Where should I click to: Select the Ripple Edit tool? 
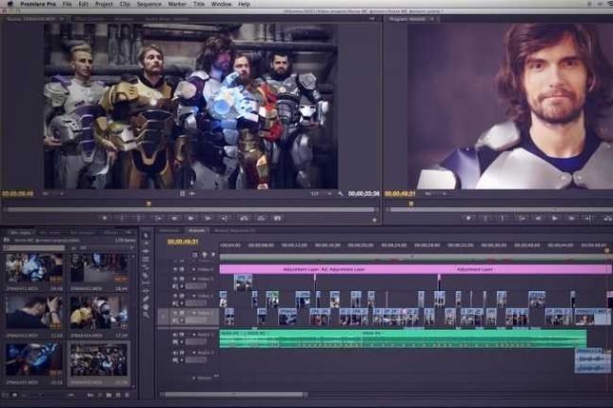pyautogui.click(x=147, y=251)
